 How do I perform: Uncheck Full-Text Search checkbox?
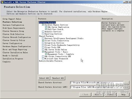[46, 29]
